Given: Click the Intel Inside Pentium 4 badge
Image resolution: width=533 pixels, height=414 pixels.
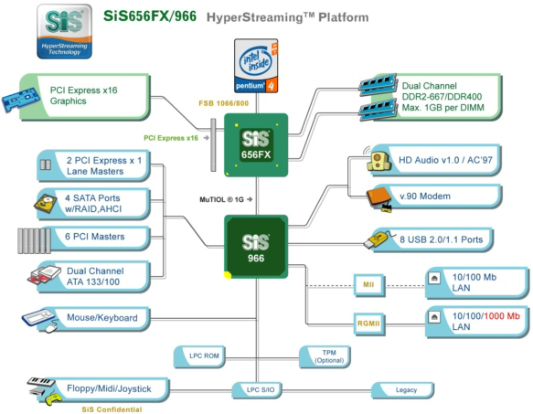Looking at the screenshot, I should (x=256, y=66).
